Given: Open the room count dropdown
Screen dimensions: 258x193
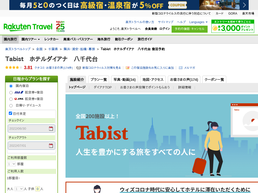Looking at the screenshot, I should 11,164.
